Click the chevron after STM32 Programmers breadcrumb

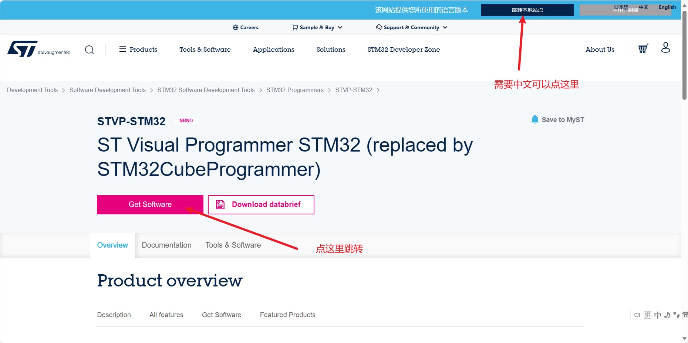point(329,90)
